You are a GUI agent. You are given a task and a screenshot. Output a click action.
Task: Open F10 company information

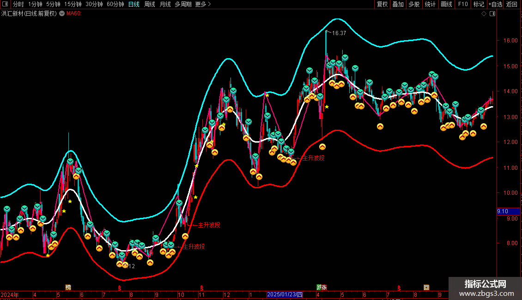click(462, 4)
